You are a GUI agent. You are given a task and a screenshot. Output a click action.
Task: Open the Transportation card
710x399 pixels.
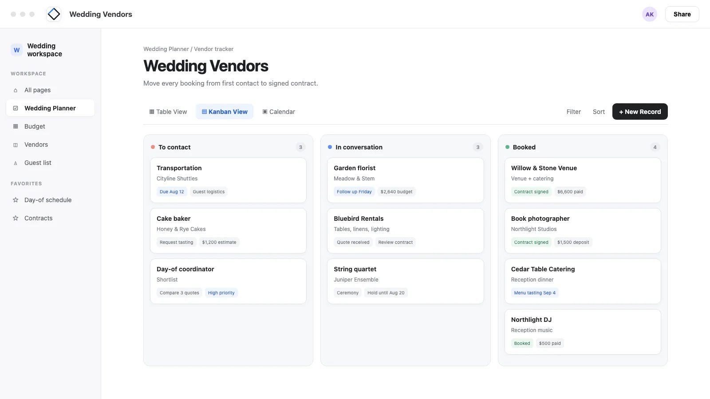(228, 180)
